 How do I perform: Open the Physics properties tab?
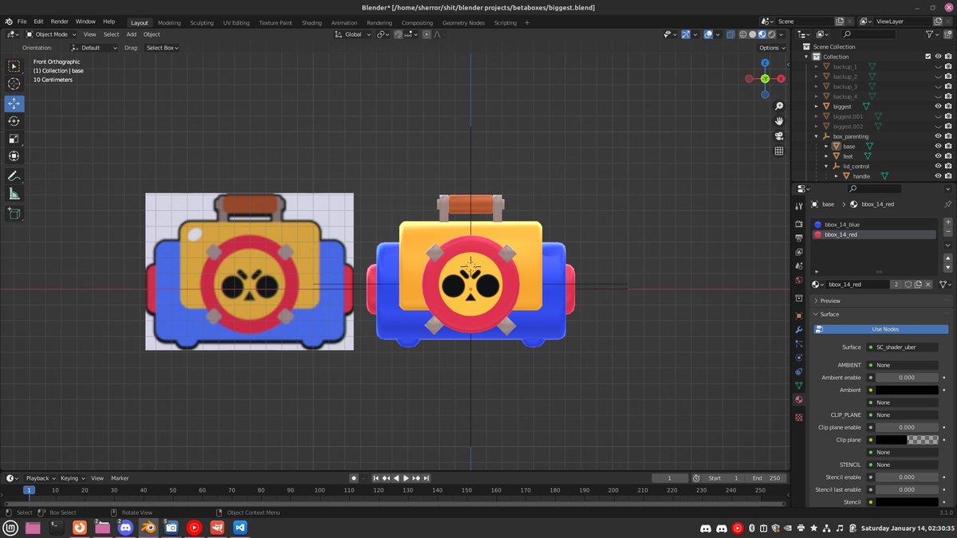click(799, 358)
